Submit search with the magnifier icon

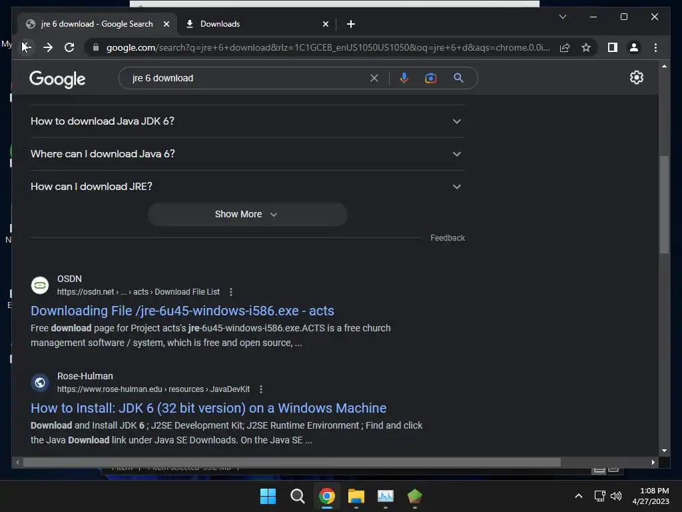[x=458, y=78]
